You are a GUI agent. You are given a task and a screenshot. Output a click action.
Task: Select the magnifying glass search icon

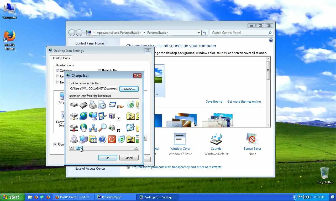[102, 127]
